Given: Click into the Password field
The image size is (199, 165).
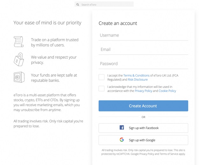Looking at the screenshot, I should point(143,64).
